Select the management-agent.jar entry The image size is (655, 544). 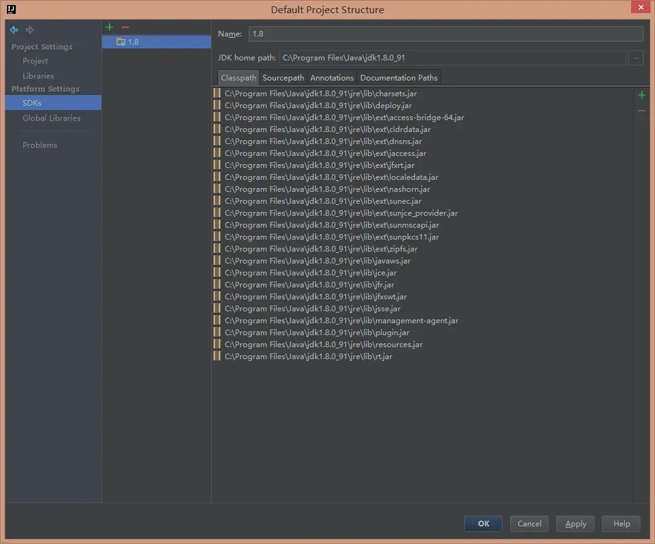click(341, 320)
